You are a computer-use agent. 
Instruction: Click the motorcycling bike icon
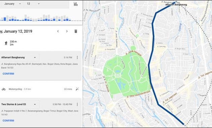tap(3, 89)
